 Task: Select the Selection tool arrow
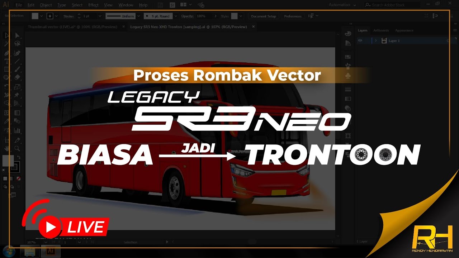point(7,35)
